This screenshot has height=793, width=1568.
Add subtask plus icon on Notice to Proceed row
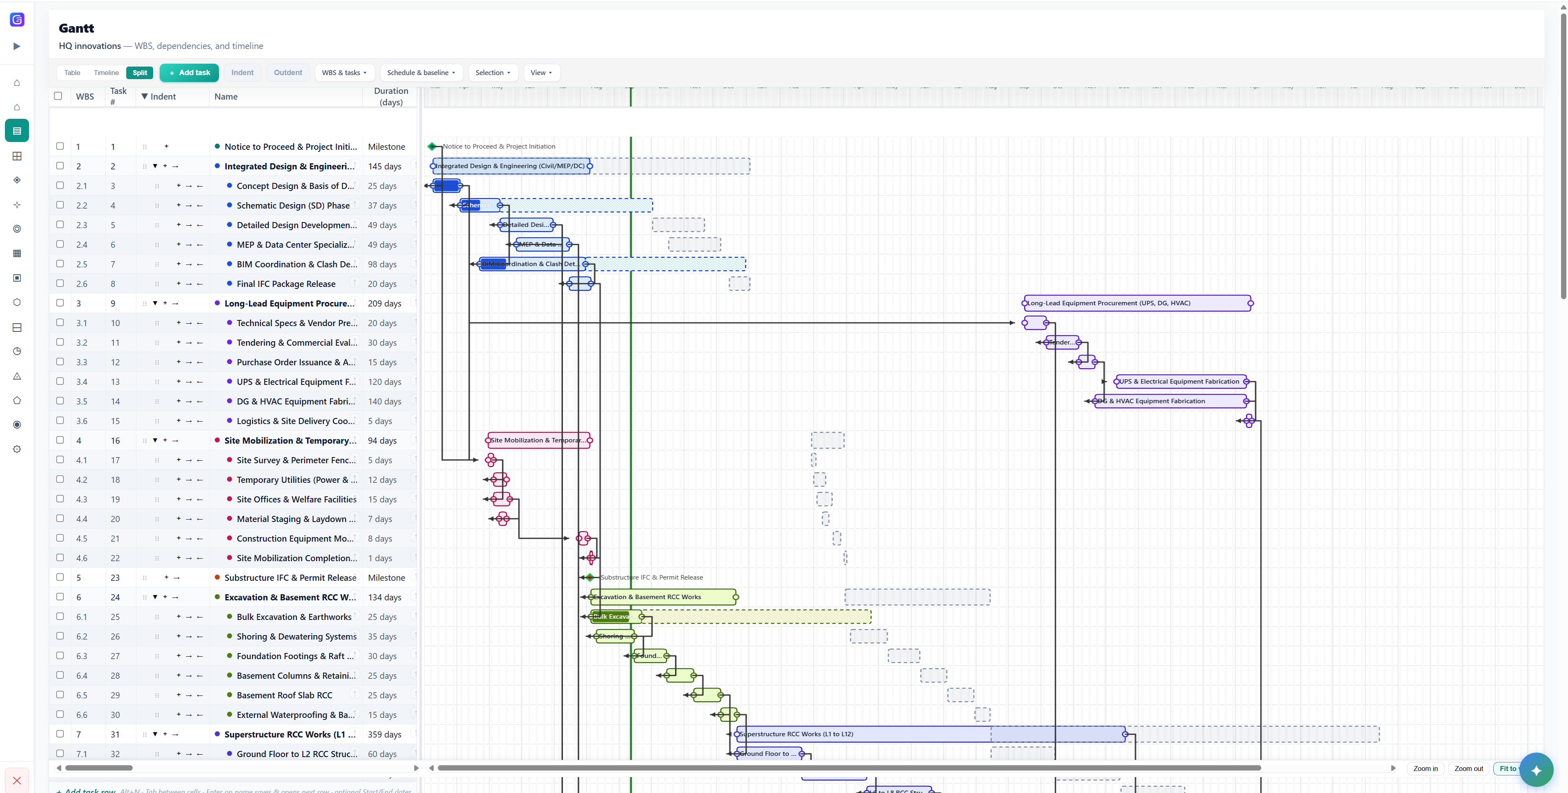click(166, 147)
